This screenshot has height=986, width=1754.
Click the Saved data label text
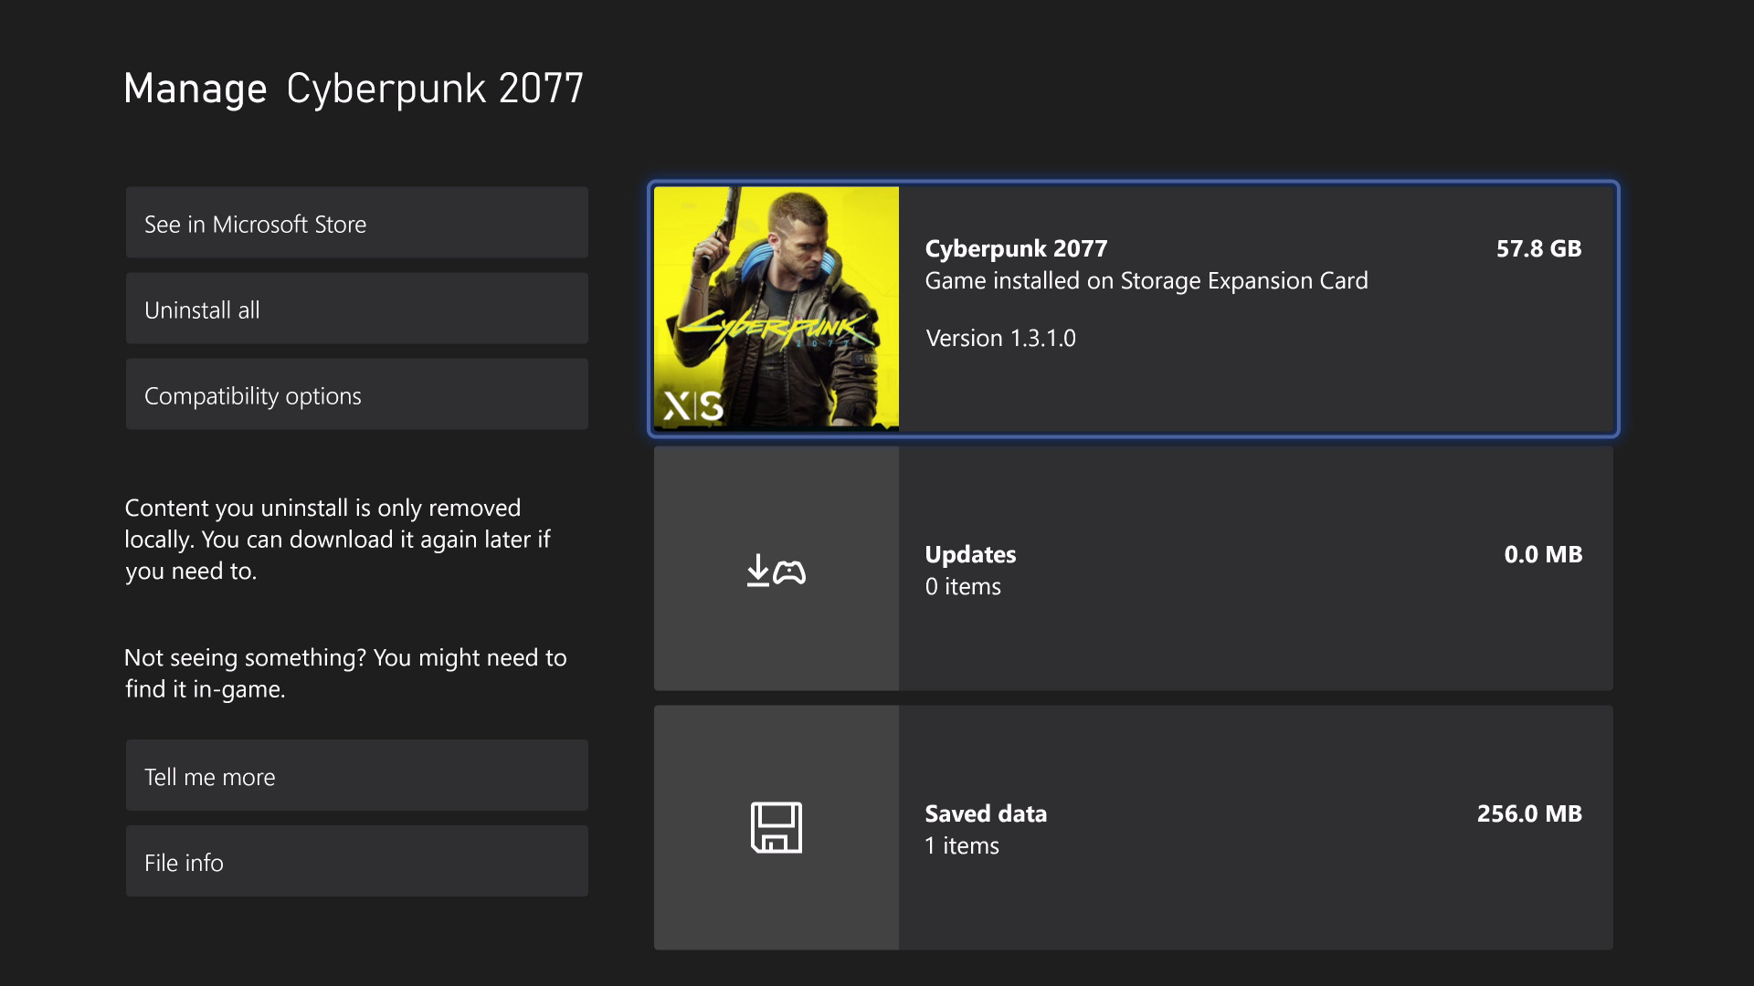pos(985,813)
